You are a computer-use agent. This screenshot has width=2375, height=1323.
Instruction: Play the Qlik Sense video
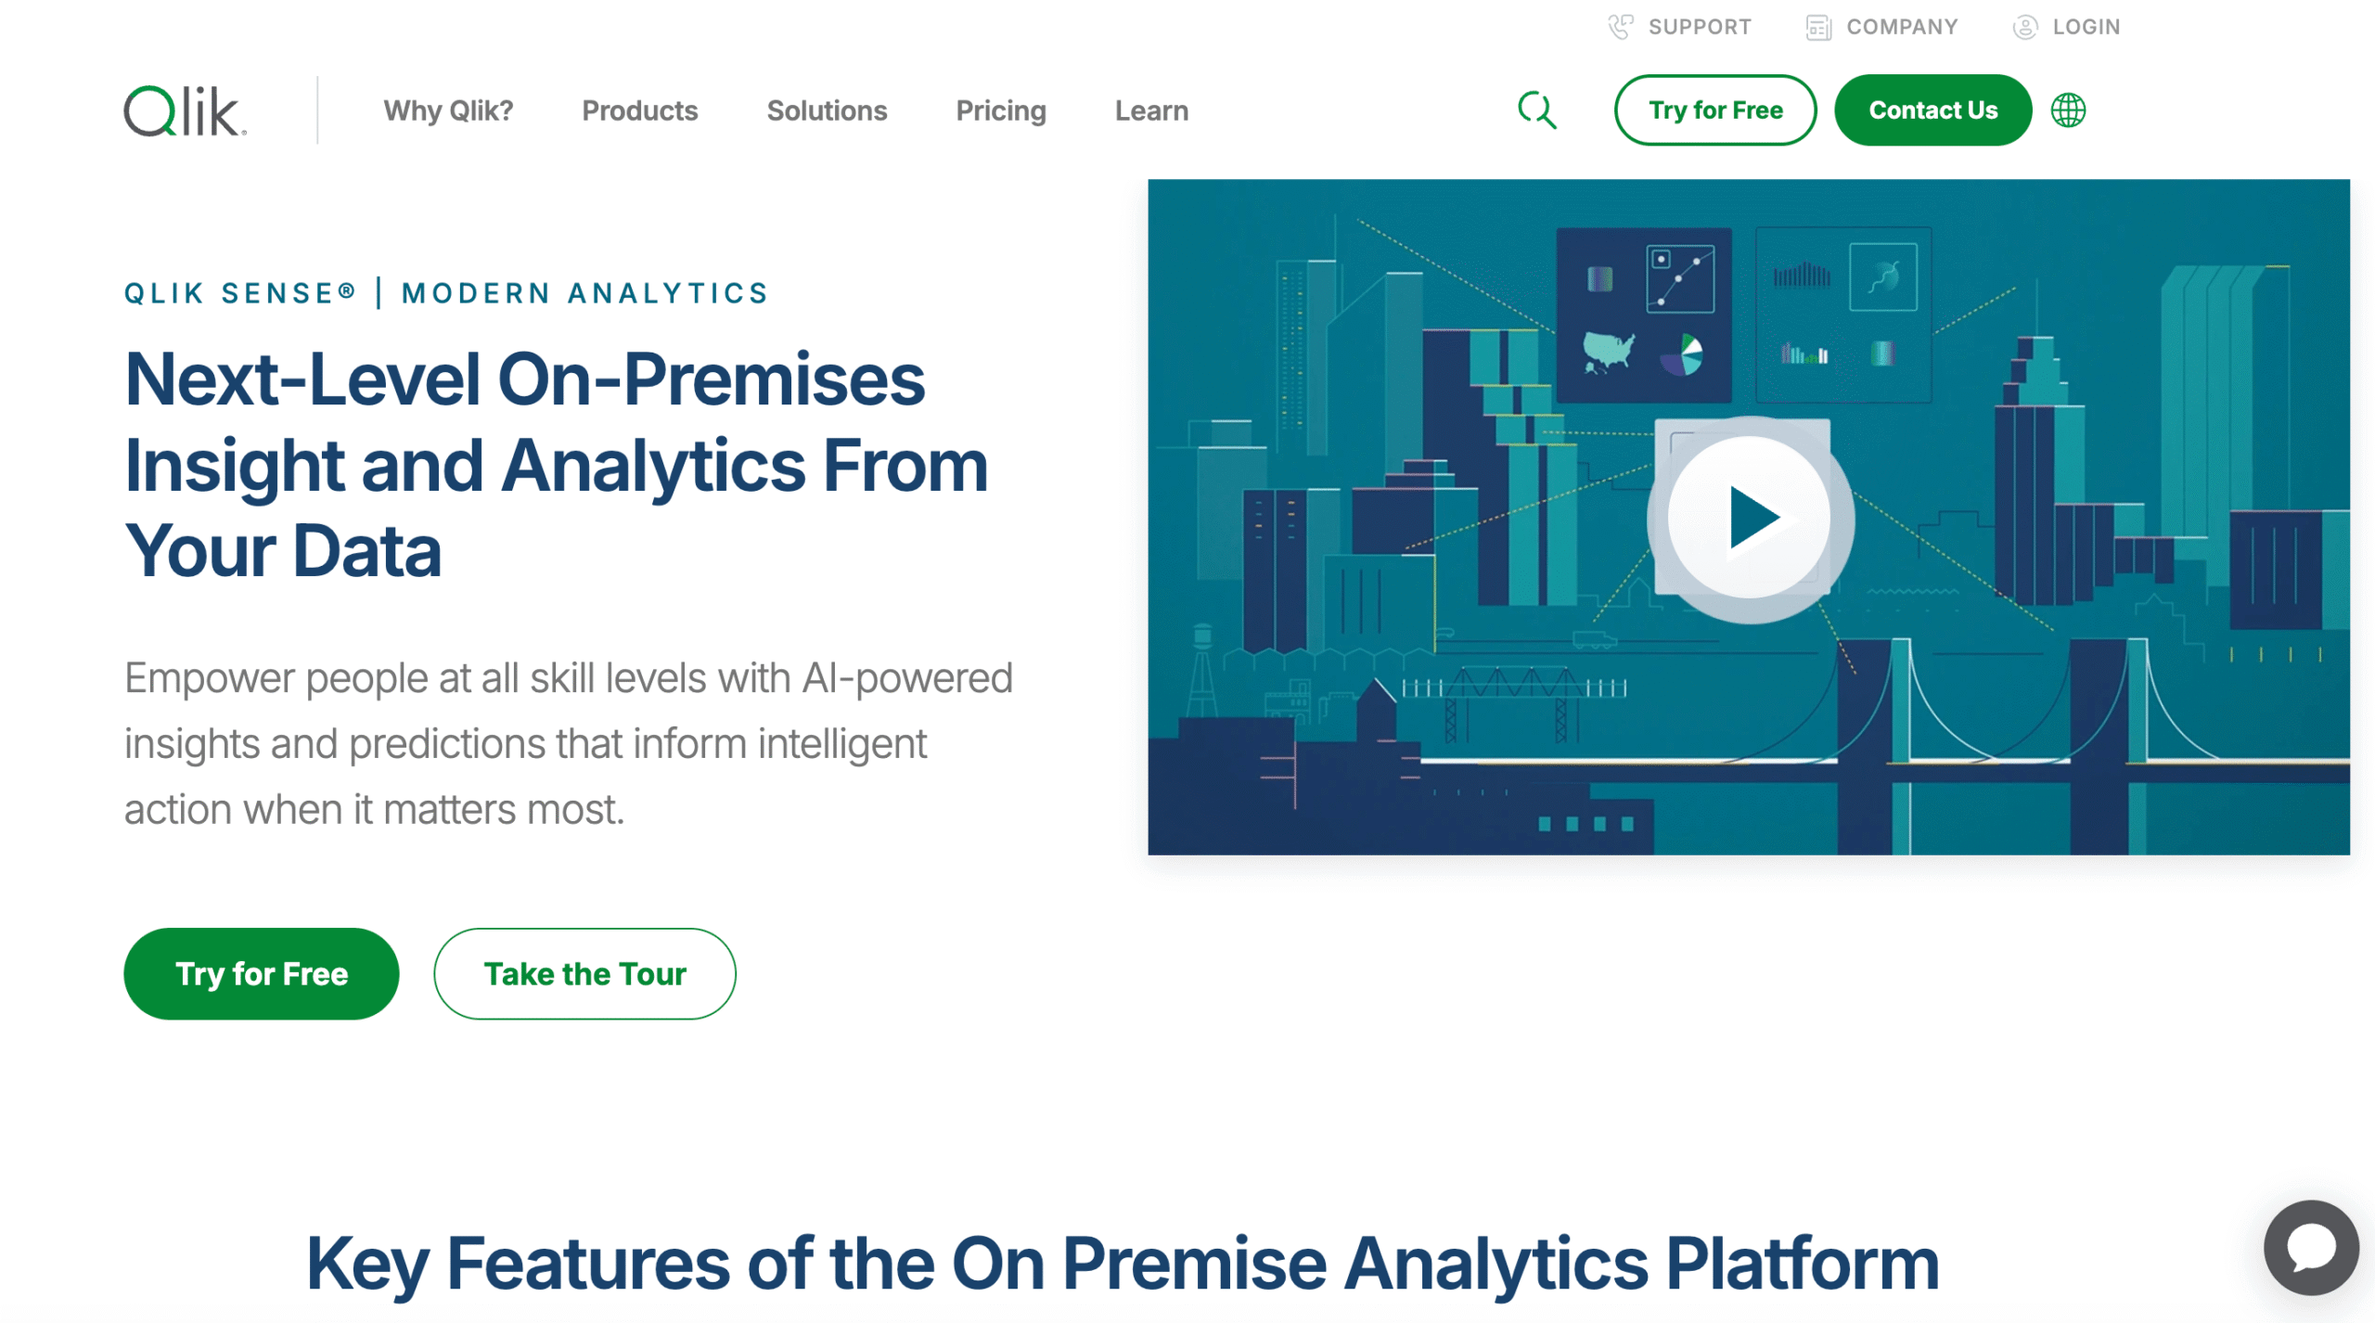(x=1753, y=518)
